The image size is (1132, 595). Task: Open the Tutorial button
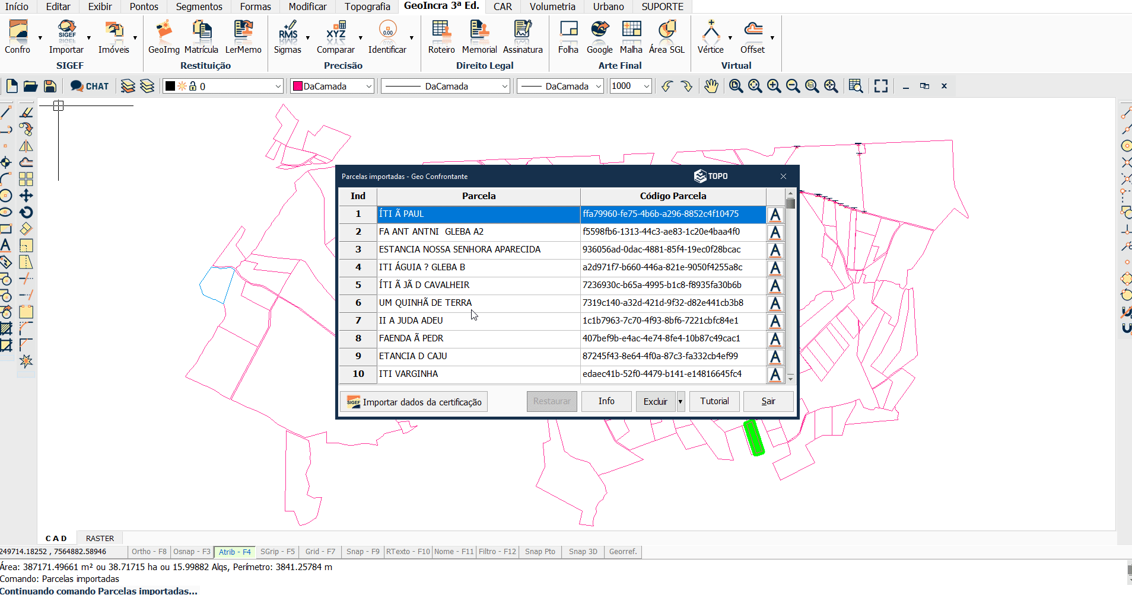coord(714,401)
